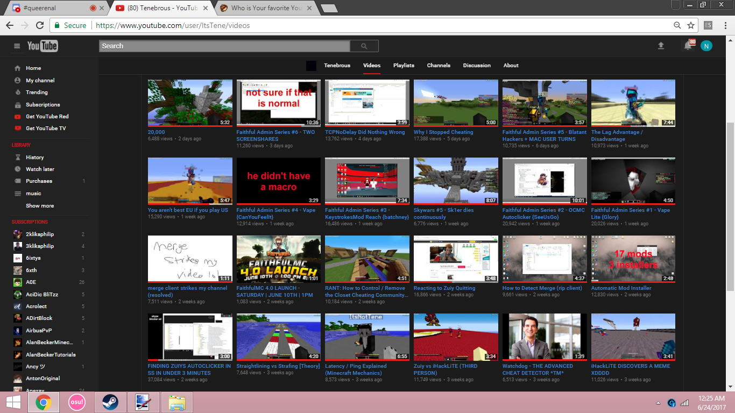Open File Explorer from the taskbar

click(177, 402)
